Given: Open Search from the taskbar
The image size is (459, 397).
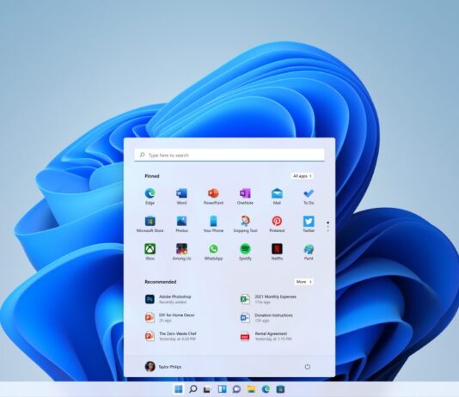Looking at the screenshot, I should tap(193, 389).
